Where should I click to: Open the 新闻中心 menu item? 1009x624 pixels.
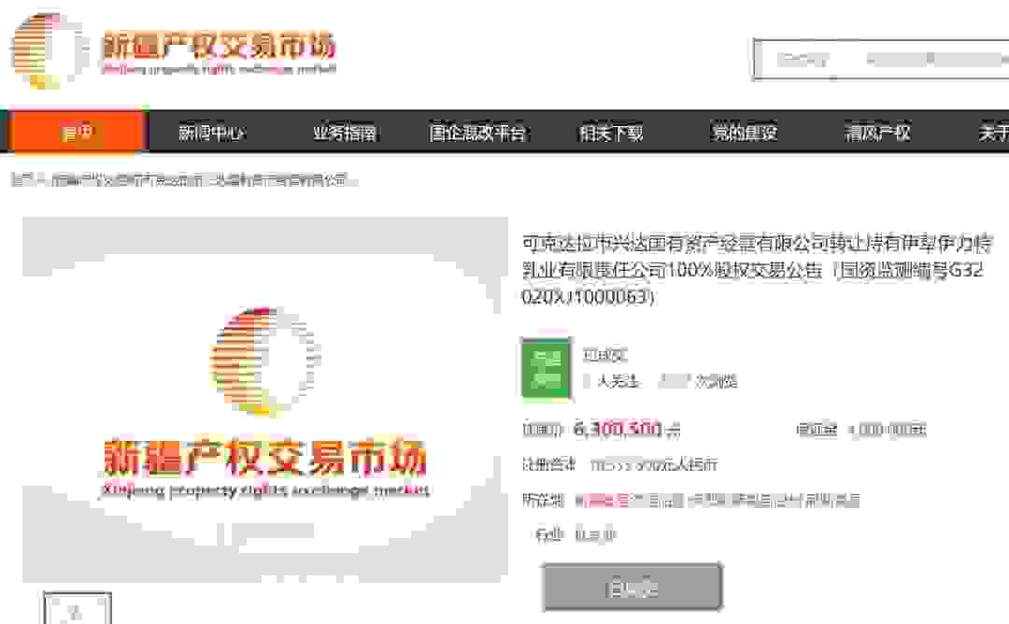pos(211,133)
